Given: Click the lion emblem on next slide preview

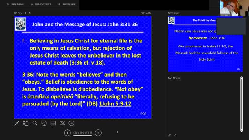Looking at the screenshot, I should (172, 20).
